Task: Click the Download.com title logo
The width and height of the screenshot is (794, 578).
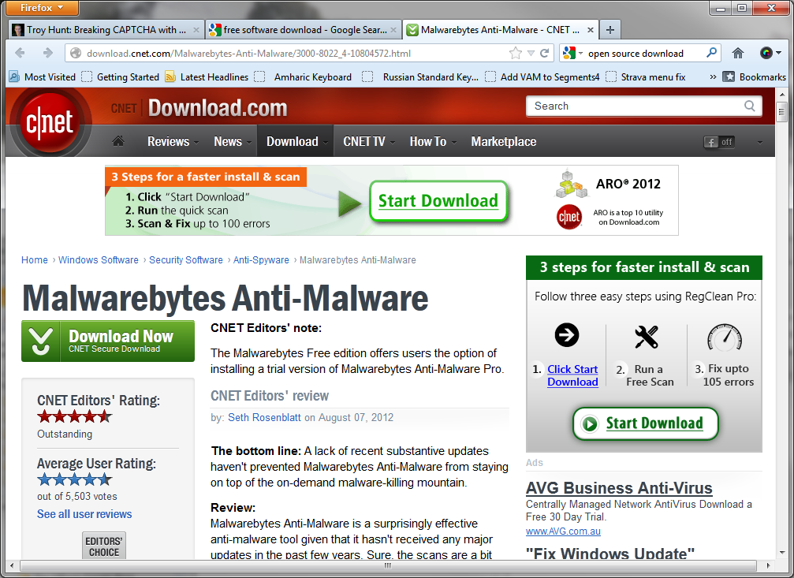Action: click(218, 108)
